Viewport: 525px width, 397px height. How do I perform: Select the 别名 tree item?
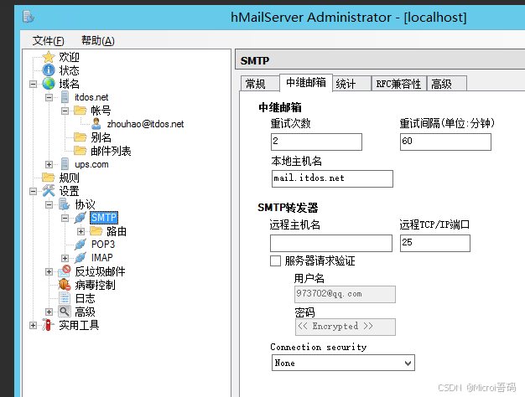click(101, 137)
